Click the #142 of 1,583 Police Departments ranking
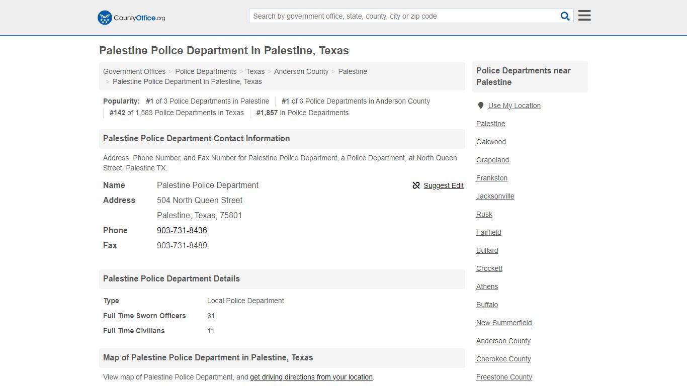 point(177,113)
